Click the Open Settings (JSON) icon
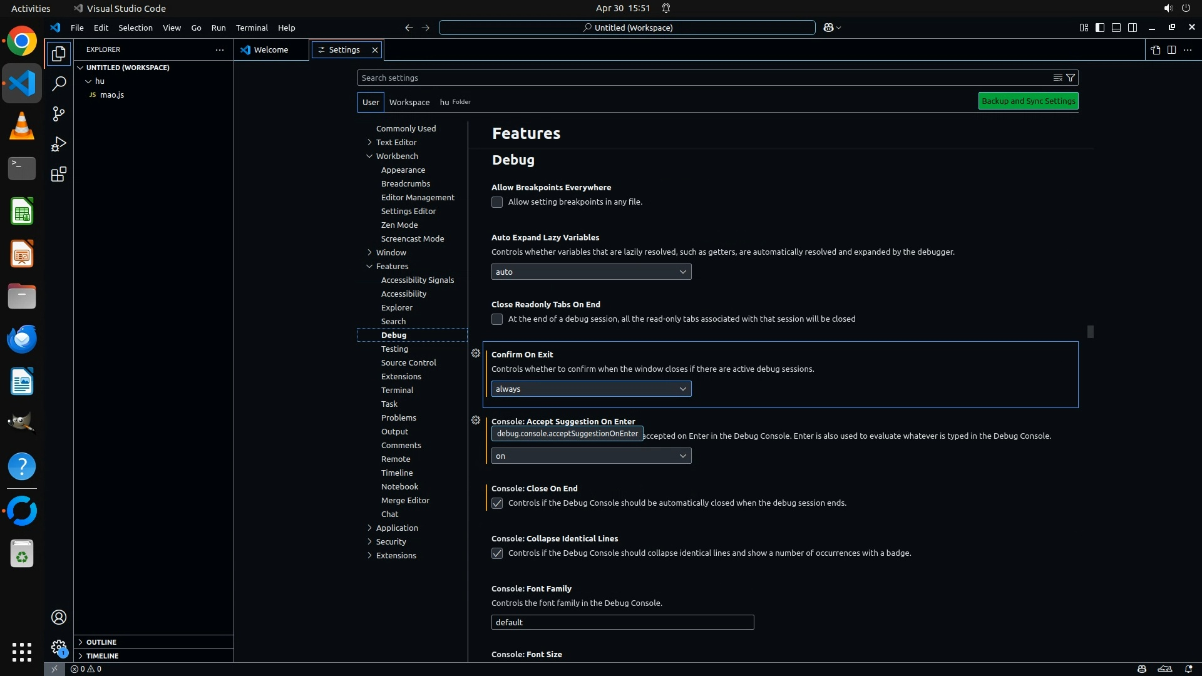Screen dimensions: 1202x676 point(1155,49)
